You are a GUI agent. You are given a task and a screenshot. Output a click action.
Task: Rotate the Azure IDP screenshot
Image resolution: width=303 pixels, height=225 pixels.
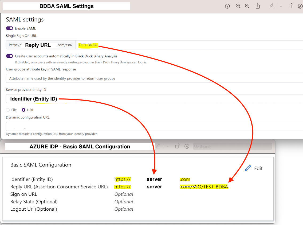[x=177, y=146]
